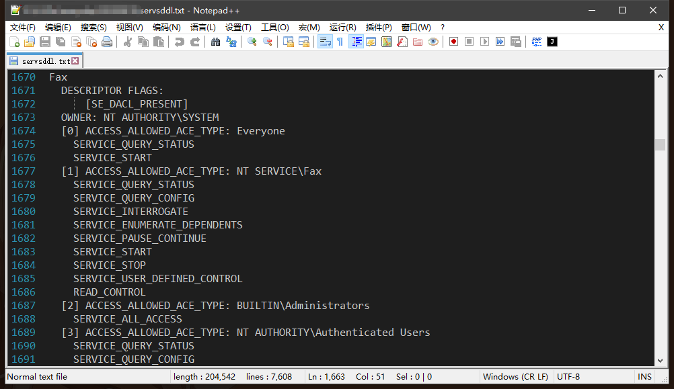
Task: Open the Windows (CR LF) line ending selector
Action: (515, 377)
